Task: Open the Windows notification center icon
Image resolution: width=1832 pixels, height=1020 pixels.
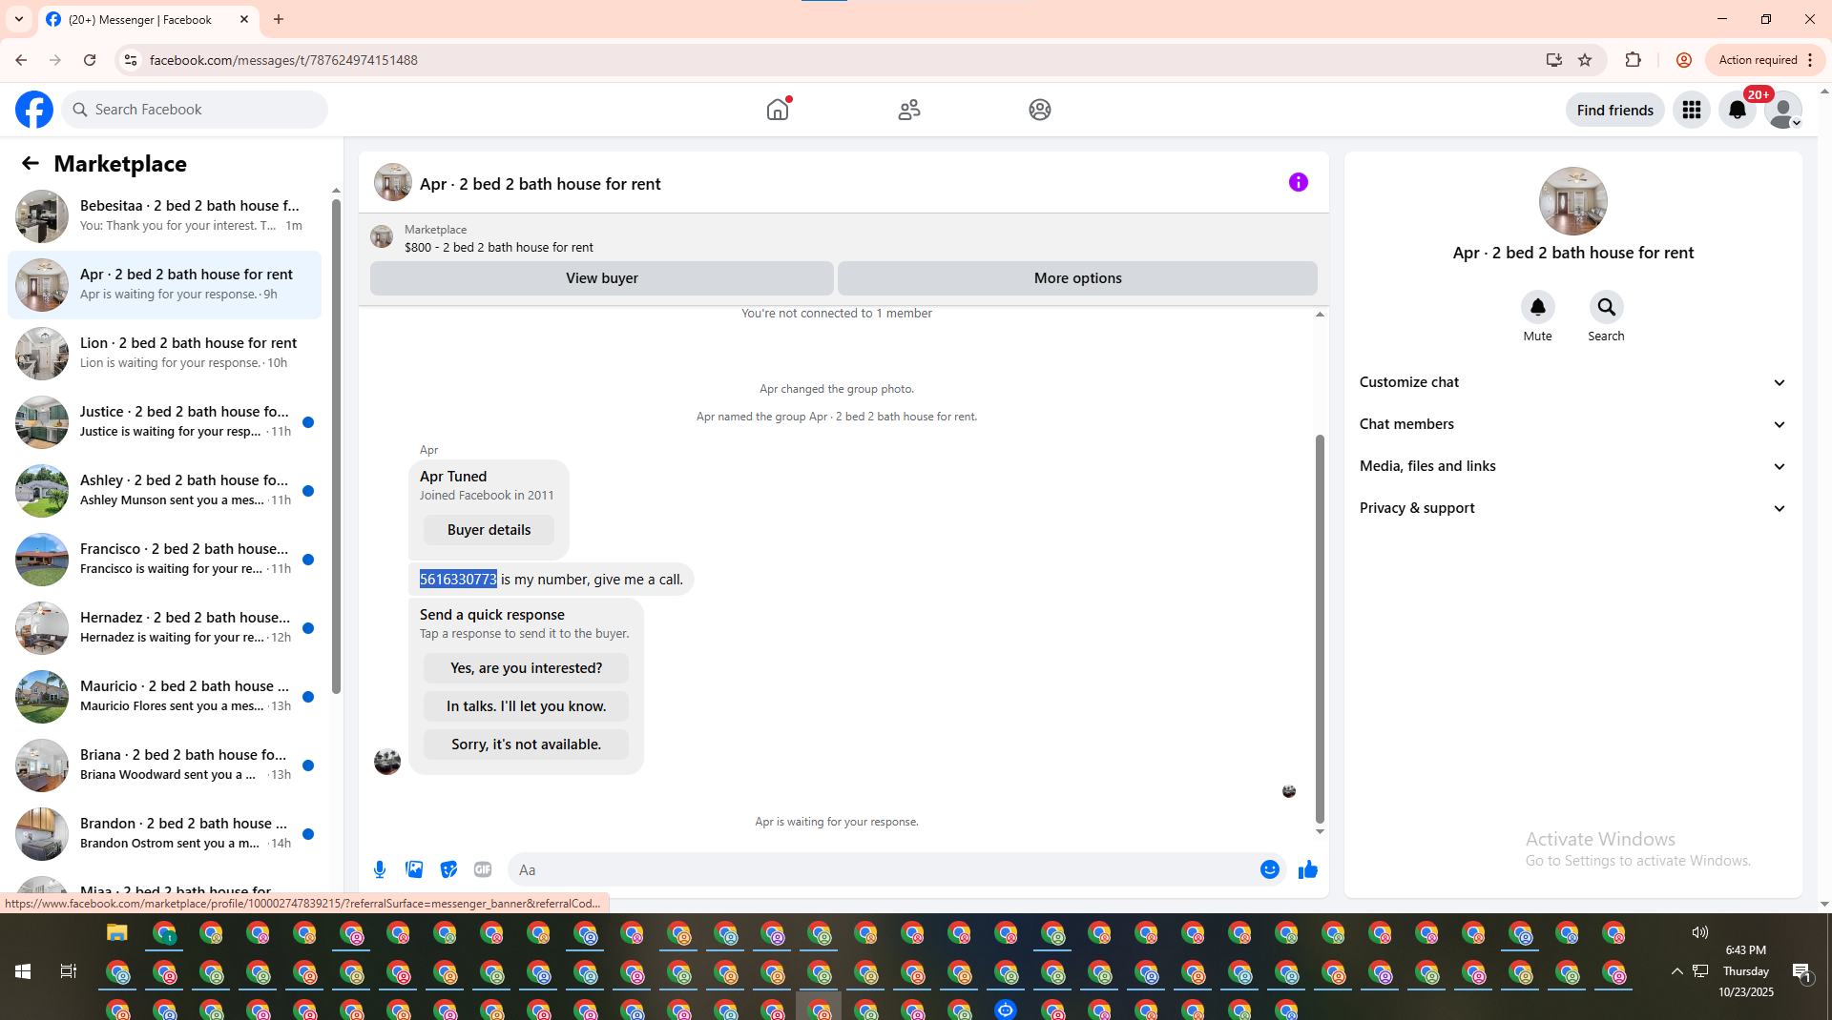Action: [1801, 971]
